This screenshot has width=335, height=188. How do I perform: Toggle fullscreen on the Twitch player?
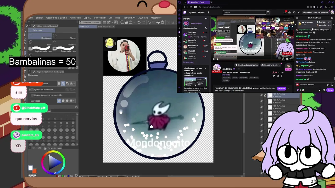click(x=291, y=59)
